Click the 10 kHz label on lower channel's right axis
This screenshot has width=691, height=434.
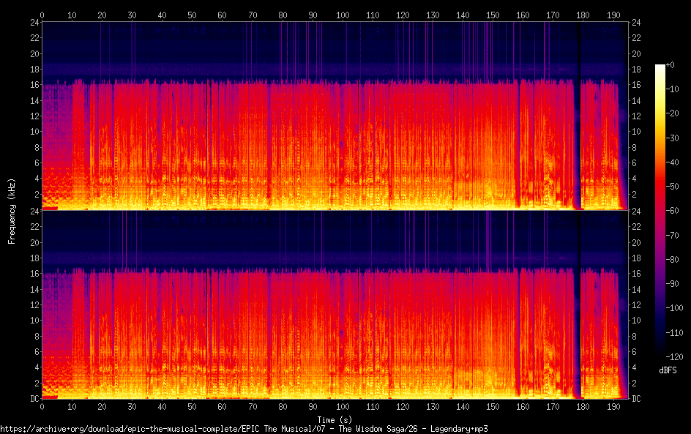click(637, 321)
